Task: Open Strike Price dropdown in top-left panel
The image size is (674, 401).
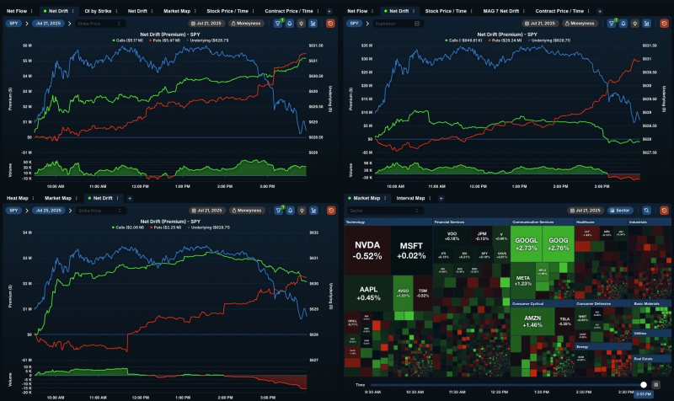Action: point(100,24)
